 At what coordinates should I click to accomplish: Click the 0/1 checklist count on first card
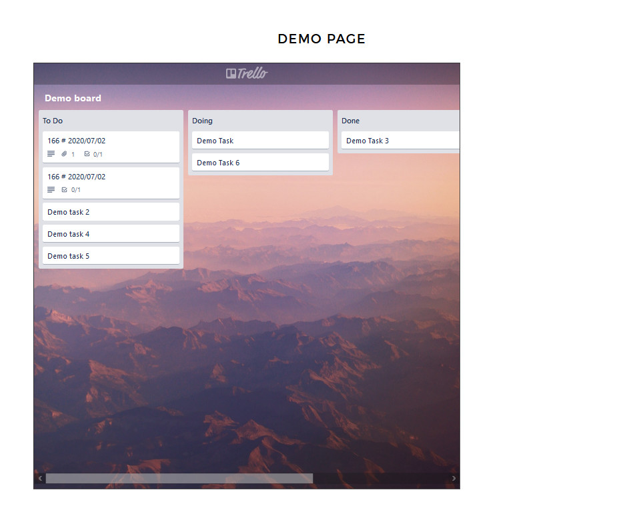click(97, 155)
